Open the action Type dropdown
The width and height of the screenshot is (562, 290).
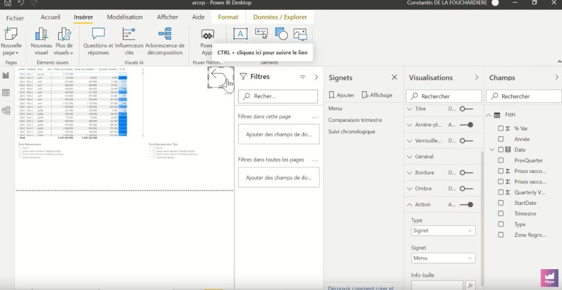point(443,231)
